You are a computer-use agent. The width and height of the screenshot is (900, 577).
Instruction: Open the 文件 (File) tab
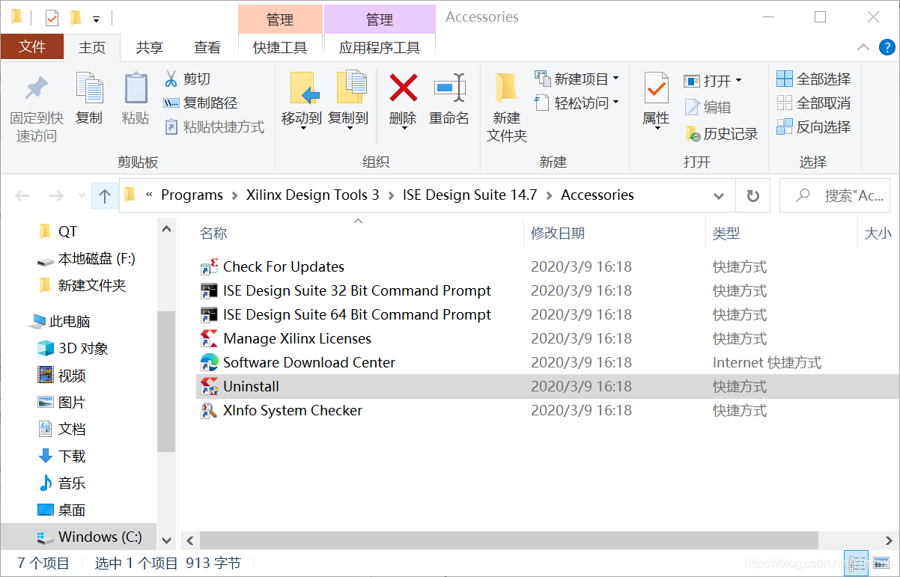[x=32, y=46]
